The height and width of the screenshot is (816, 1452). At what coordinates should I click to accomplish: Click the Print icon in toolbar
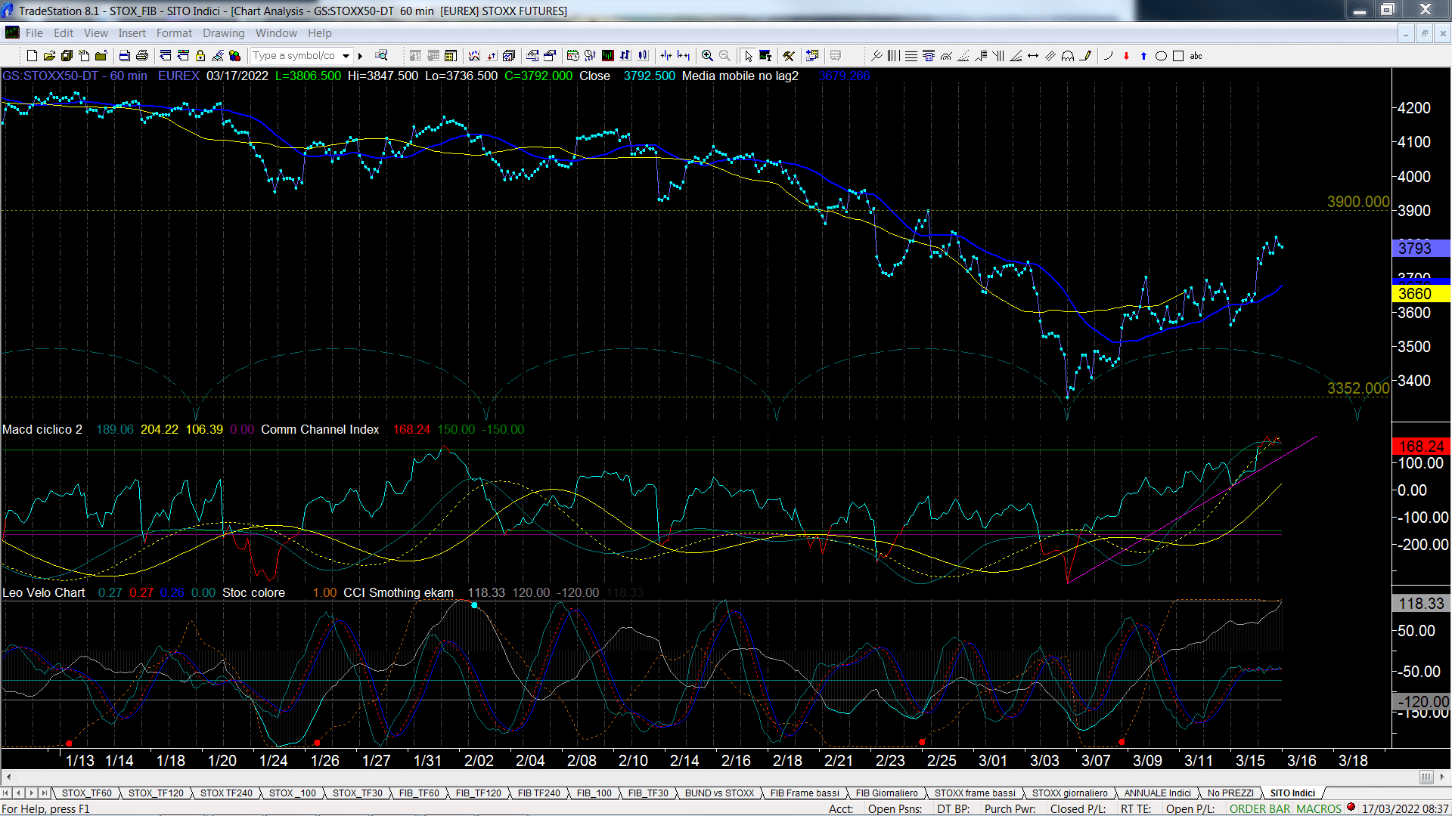(141, 56)
